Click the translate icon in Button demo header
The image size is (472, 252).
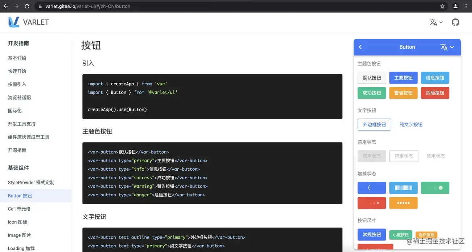coord(444,47)
